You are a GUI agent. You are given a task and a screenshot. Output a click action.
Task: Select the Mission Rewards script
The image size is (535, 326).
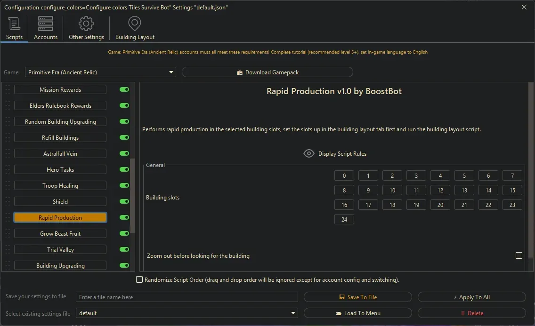pos(60,89)
